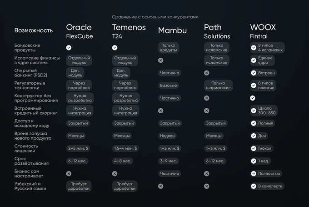
Task: Click Oracle's X icon for Бизнес сам настраивает
Action: 69,173
